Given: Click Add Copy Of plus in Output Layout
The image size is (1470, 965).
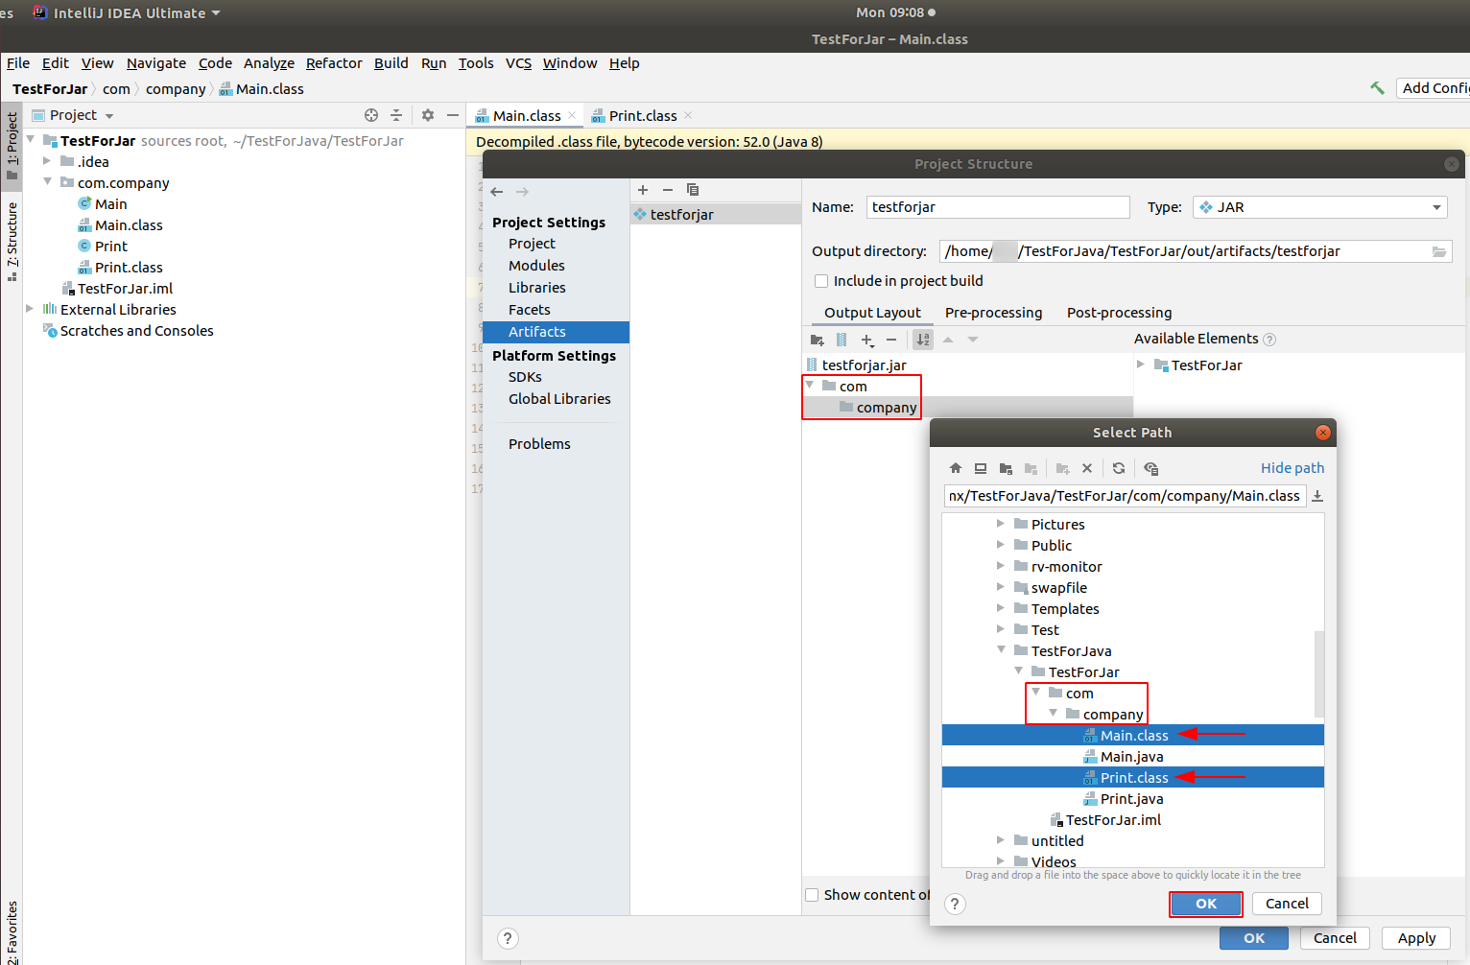Looking at the screenshot, I should pyautogui.click(x=867, y=340).
